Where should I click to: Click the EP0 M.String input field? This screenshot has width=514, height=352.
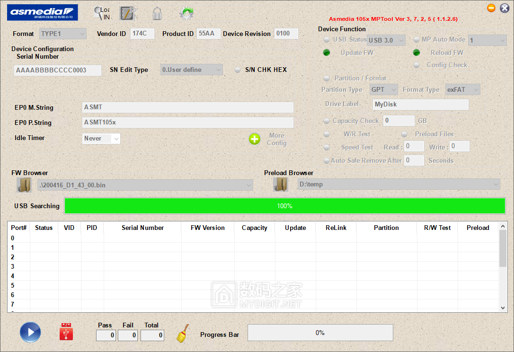187,107
